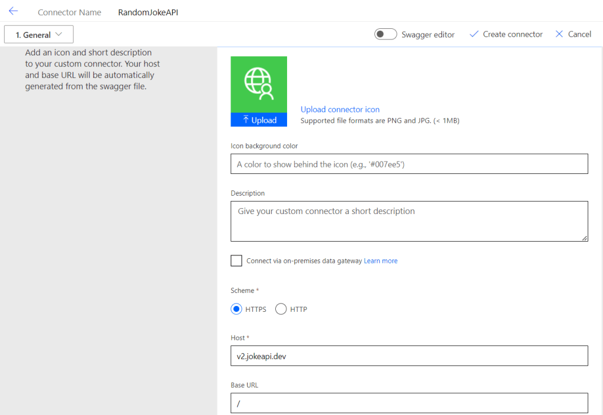Viewport: 603px width, 415px height.
Task: Toggle the Swagger editor switch
Action: click(385, 34)
